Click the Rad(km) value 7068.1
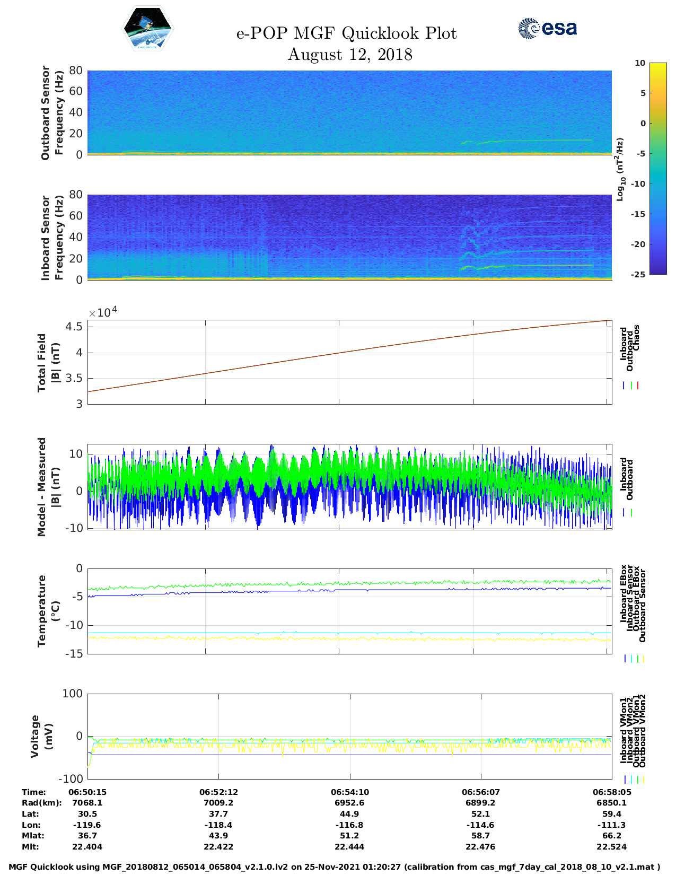The image size is (676, 875). pos(87,803)
